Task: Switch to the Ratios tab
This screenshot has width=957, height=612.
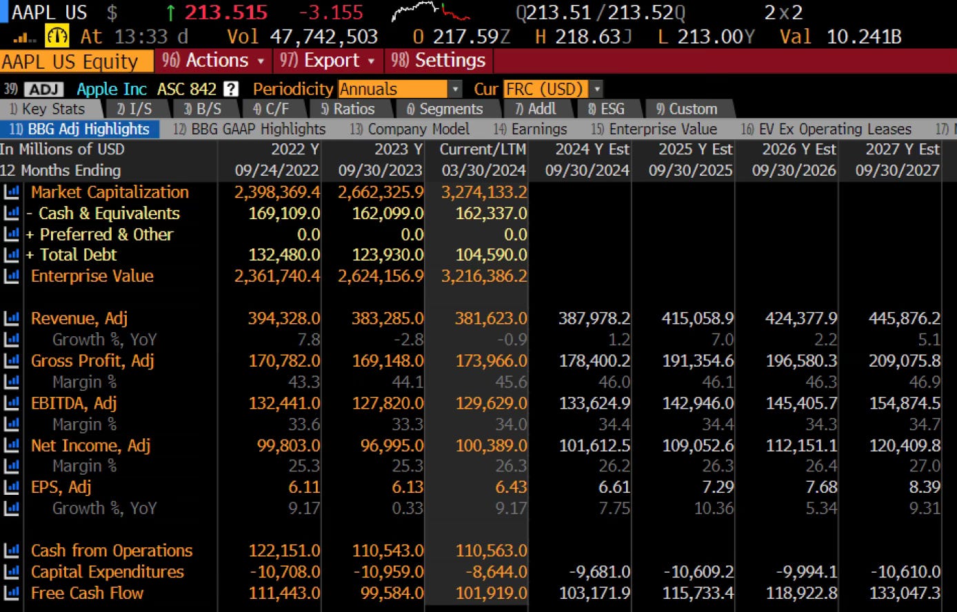Action: (x=348, y=109)
